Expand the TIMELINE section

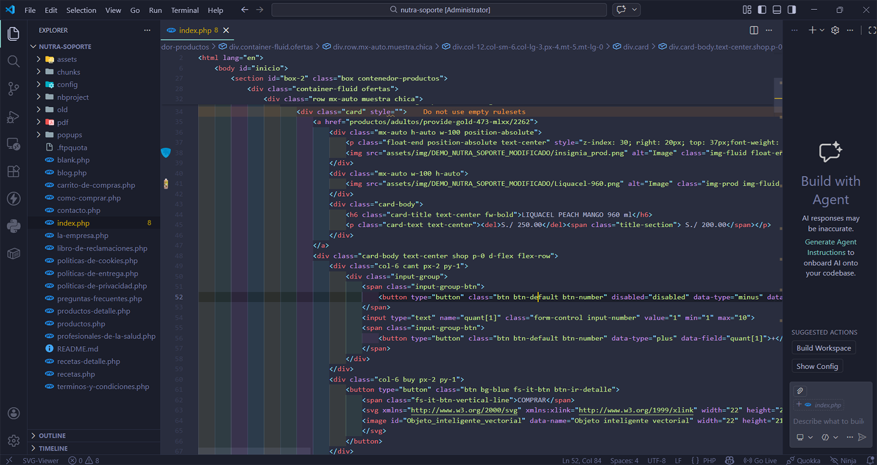pos(53,448)
